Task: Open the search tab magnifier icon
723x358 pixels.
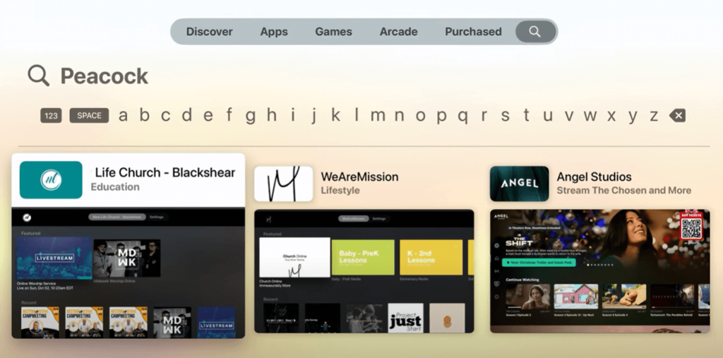Action: point(535,31)
